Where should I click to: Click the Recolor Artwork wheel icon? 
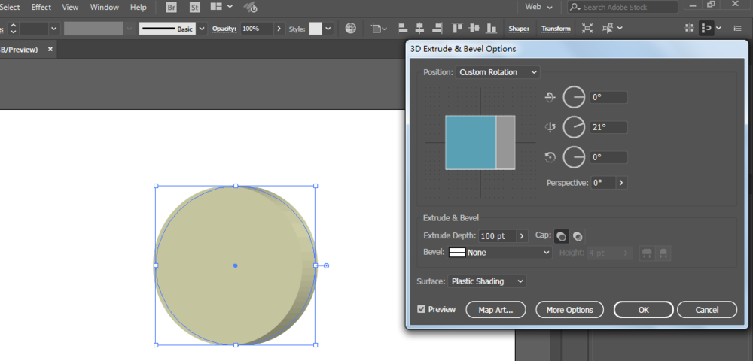click(x=351, y=29)
